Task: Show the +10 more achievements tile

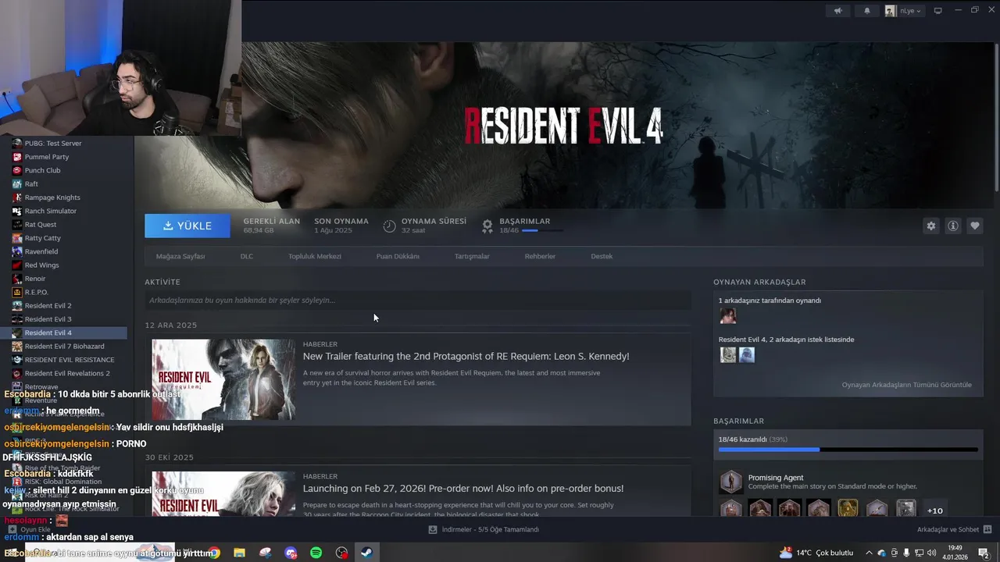Action: pyautogui.click(x=934, y=510)
